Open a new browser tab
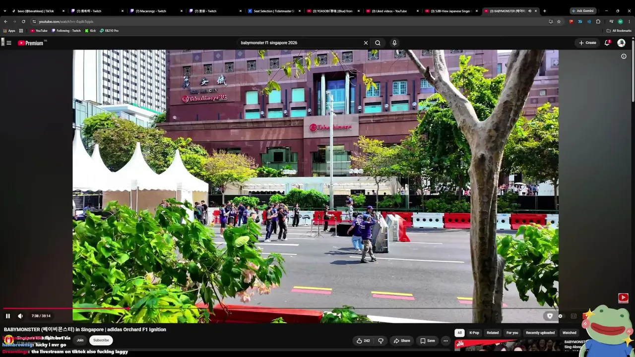Image resolution: width=635 pixels, height=357 pixels. 544,11
